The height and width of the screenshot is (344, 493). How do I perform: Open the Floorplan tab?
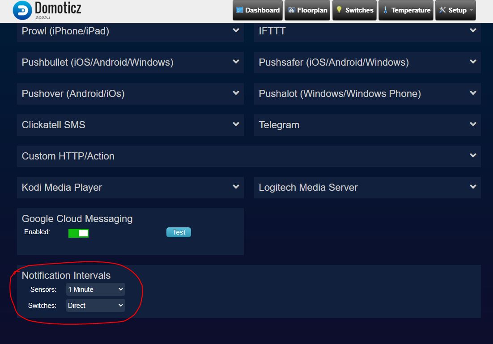click(x=307, y=10)
